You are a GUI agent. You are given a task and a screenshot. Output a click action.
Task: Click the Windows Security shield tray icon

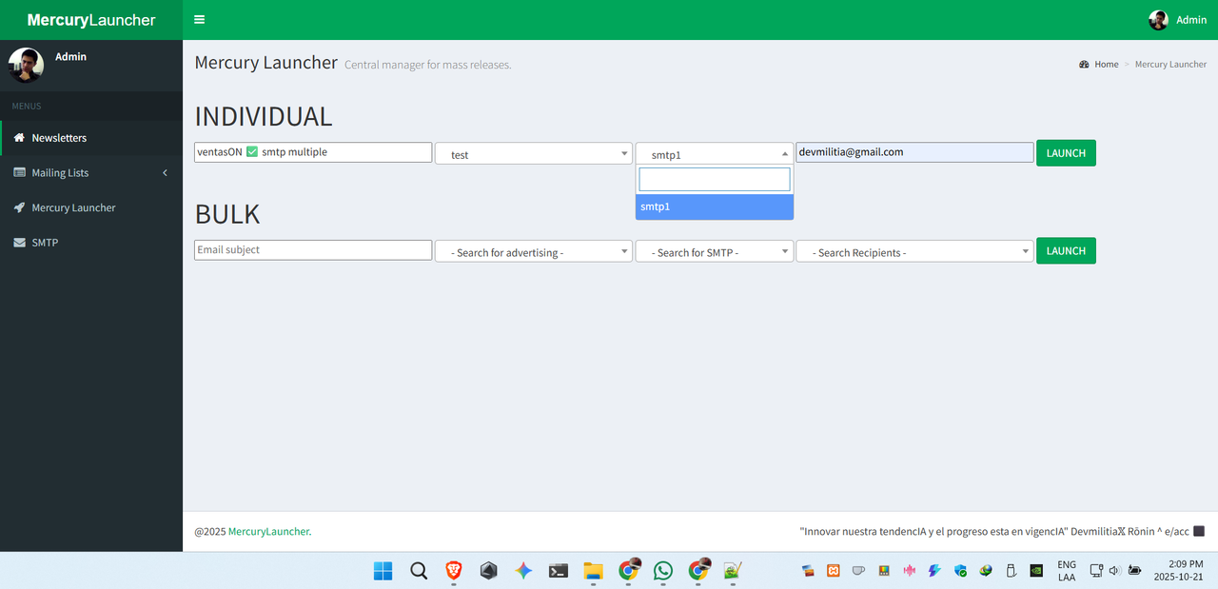click(960, 571)
